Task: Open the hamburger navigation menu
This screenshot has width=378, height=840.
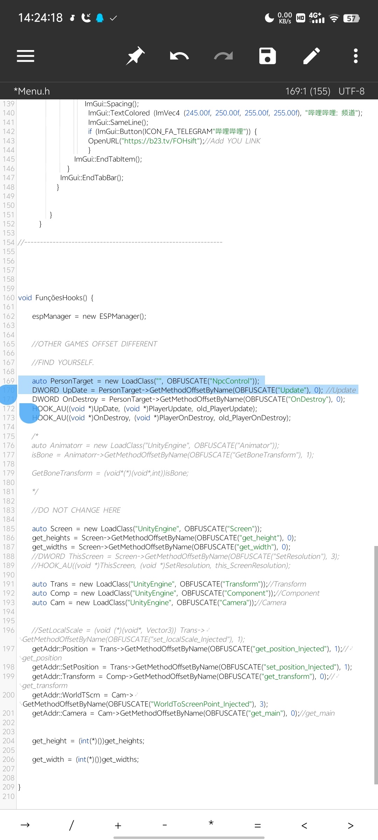Action: click(26, 56)
